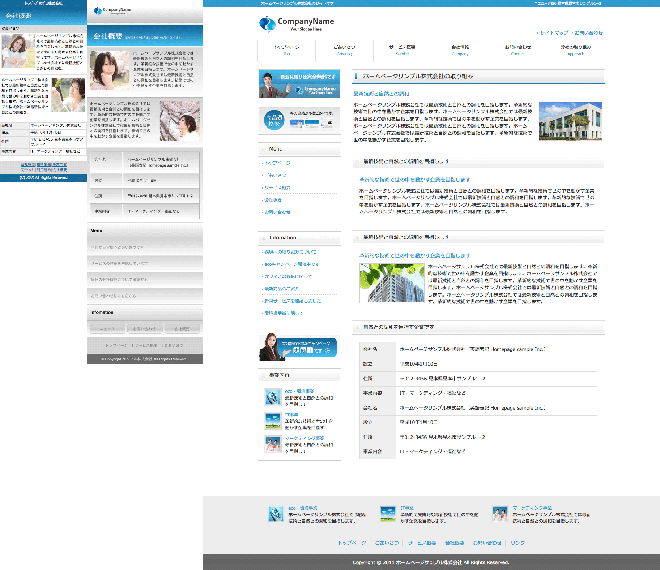Screen dimensions: 660x570
Task: Click the marketing business icon in footer
Action: [x=500, y=514]
